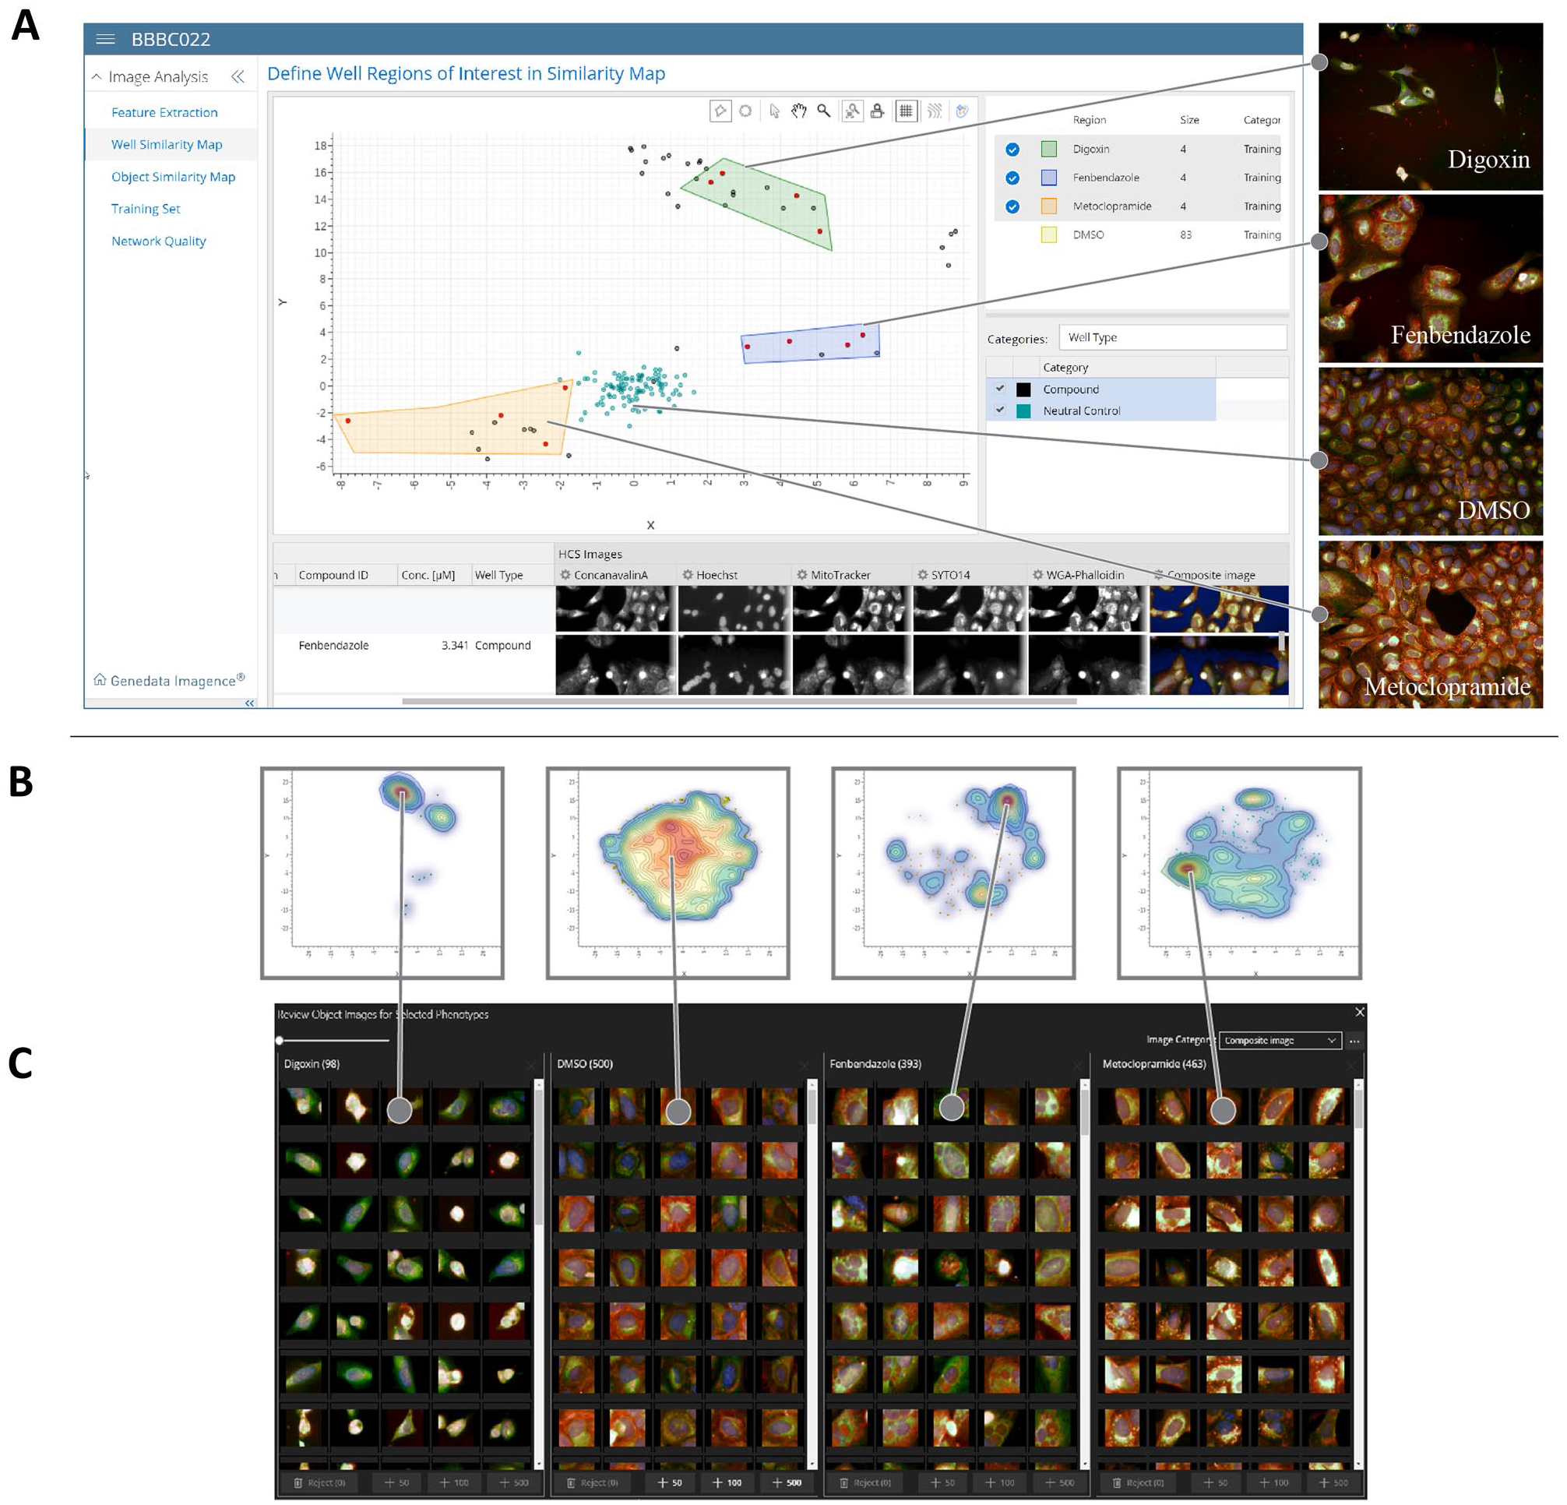
Task: Click the density contour display icon
Action: coord(934,111)
